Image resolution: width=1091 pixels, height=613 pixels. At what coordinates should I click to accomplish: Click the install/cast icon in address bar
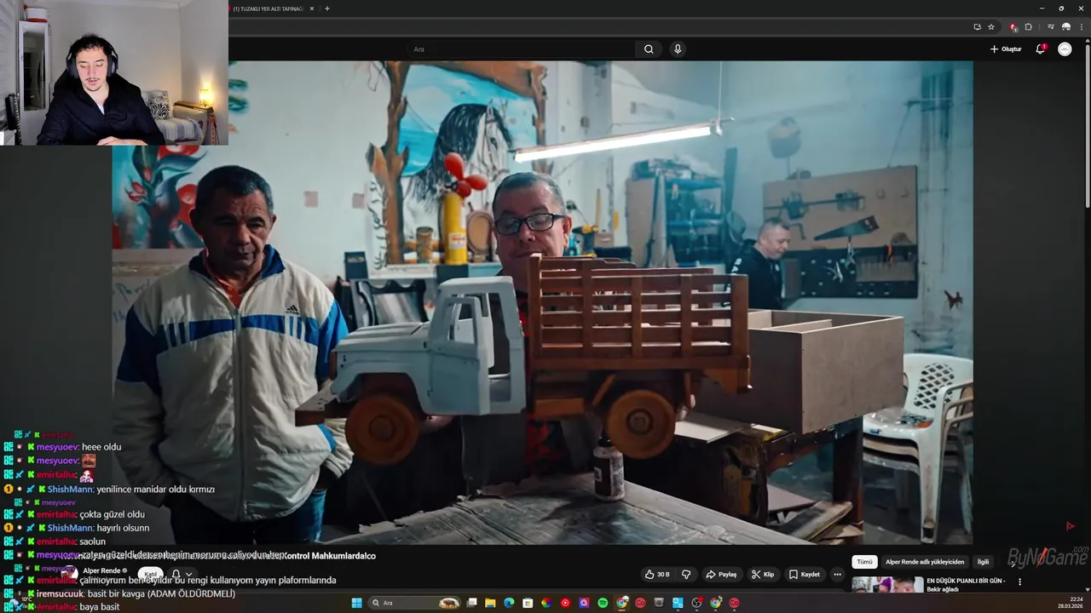(977, 27)
